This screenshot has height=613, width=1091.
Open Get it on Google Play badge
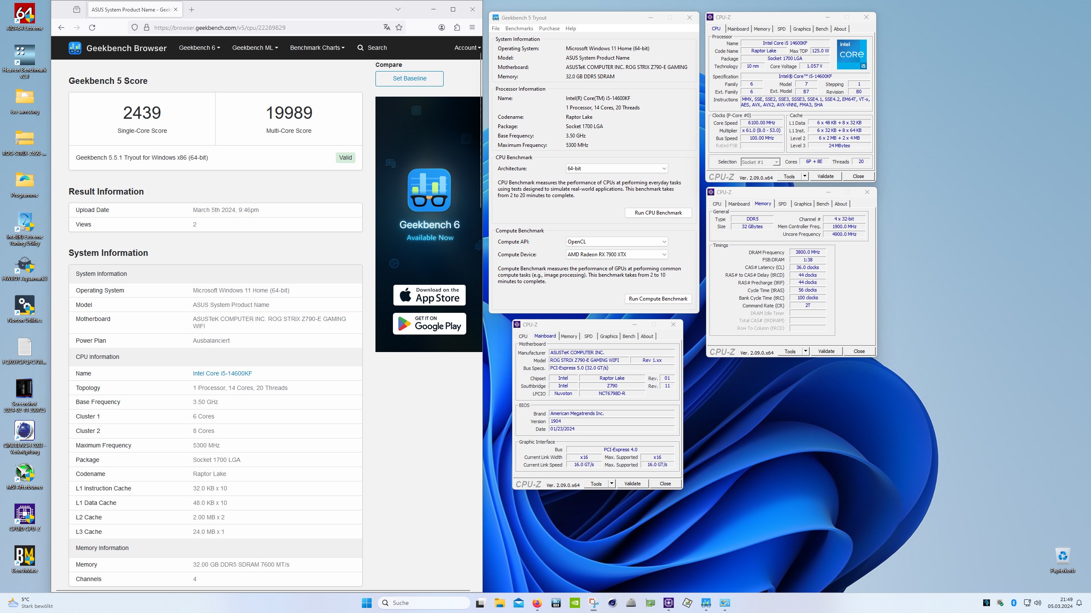tap(429, 324)
